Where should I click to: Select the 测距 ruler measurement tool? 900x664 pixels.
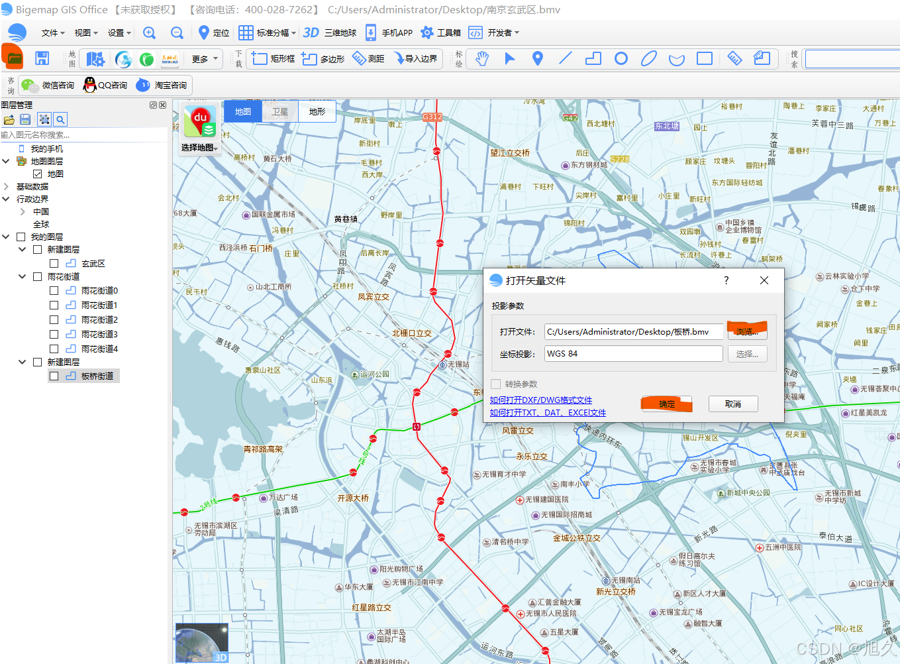pos(368,58)
